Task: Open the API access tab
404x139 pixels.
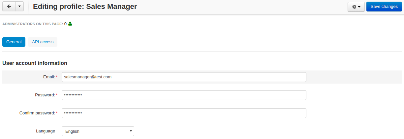Action: coord(43,42)
